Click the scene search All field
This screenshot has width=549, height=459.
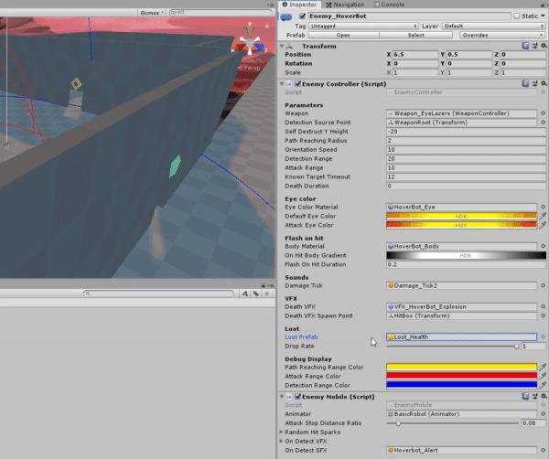pos(221,13)
